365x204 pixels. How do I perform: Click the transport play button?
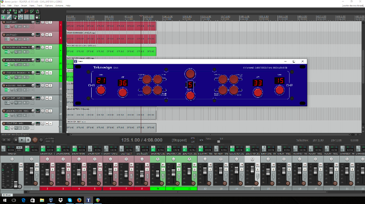(22, 140)
